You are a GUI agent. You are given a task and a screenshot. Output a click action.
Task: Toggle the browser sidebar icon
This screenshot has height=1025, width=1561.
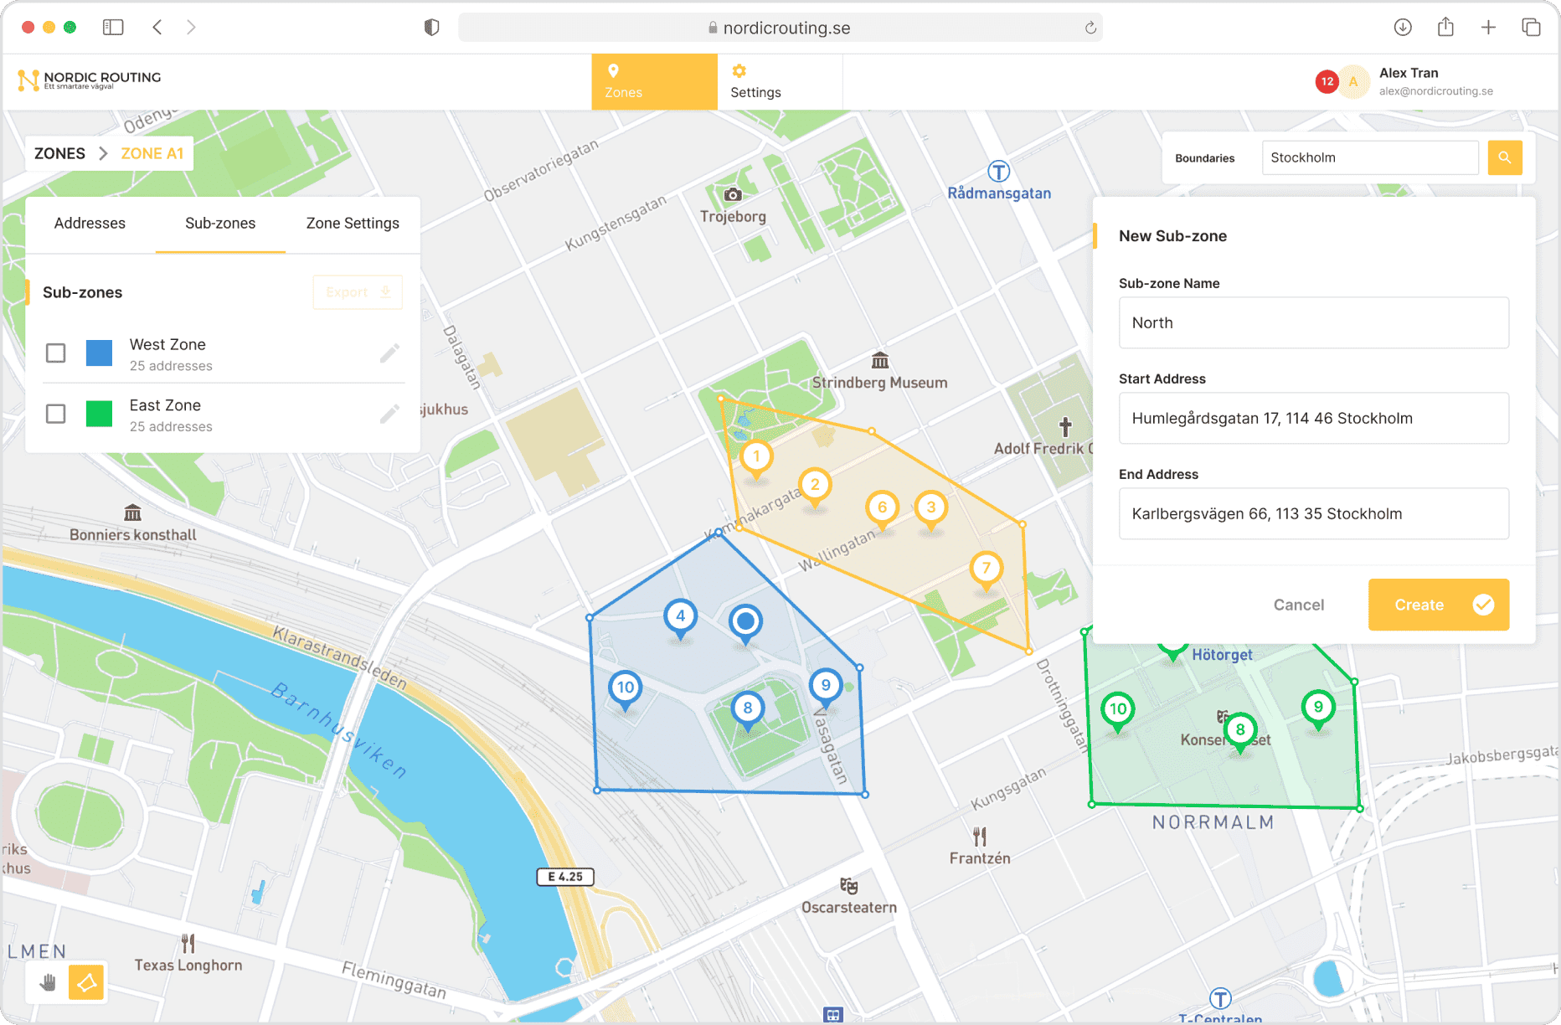113,27
